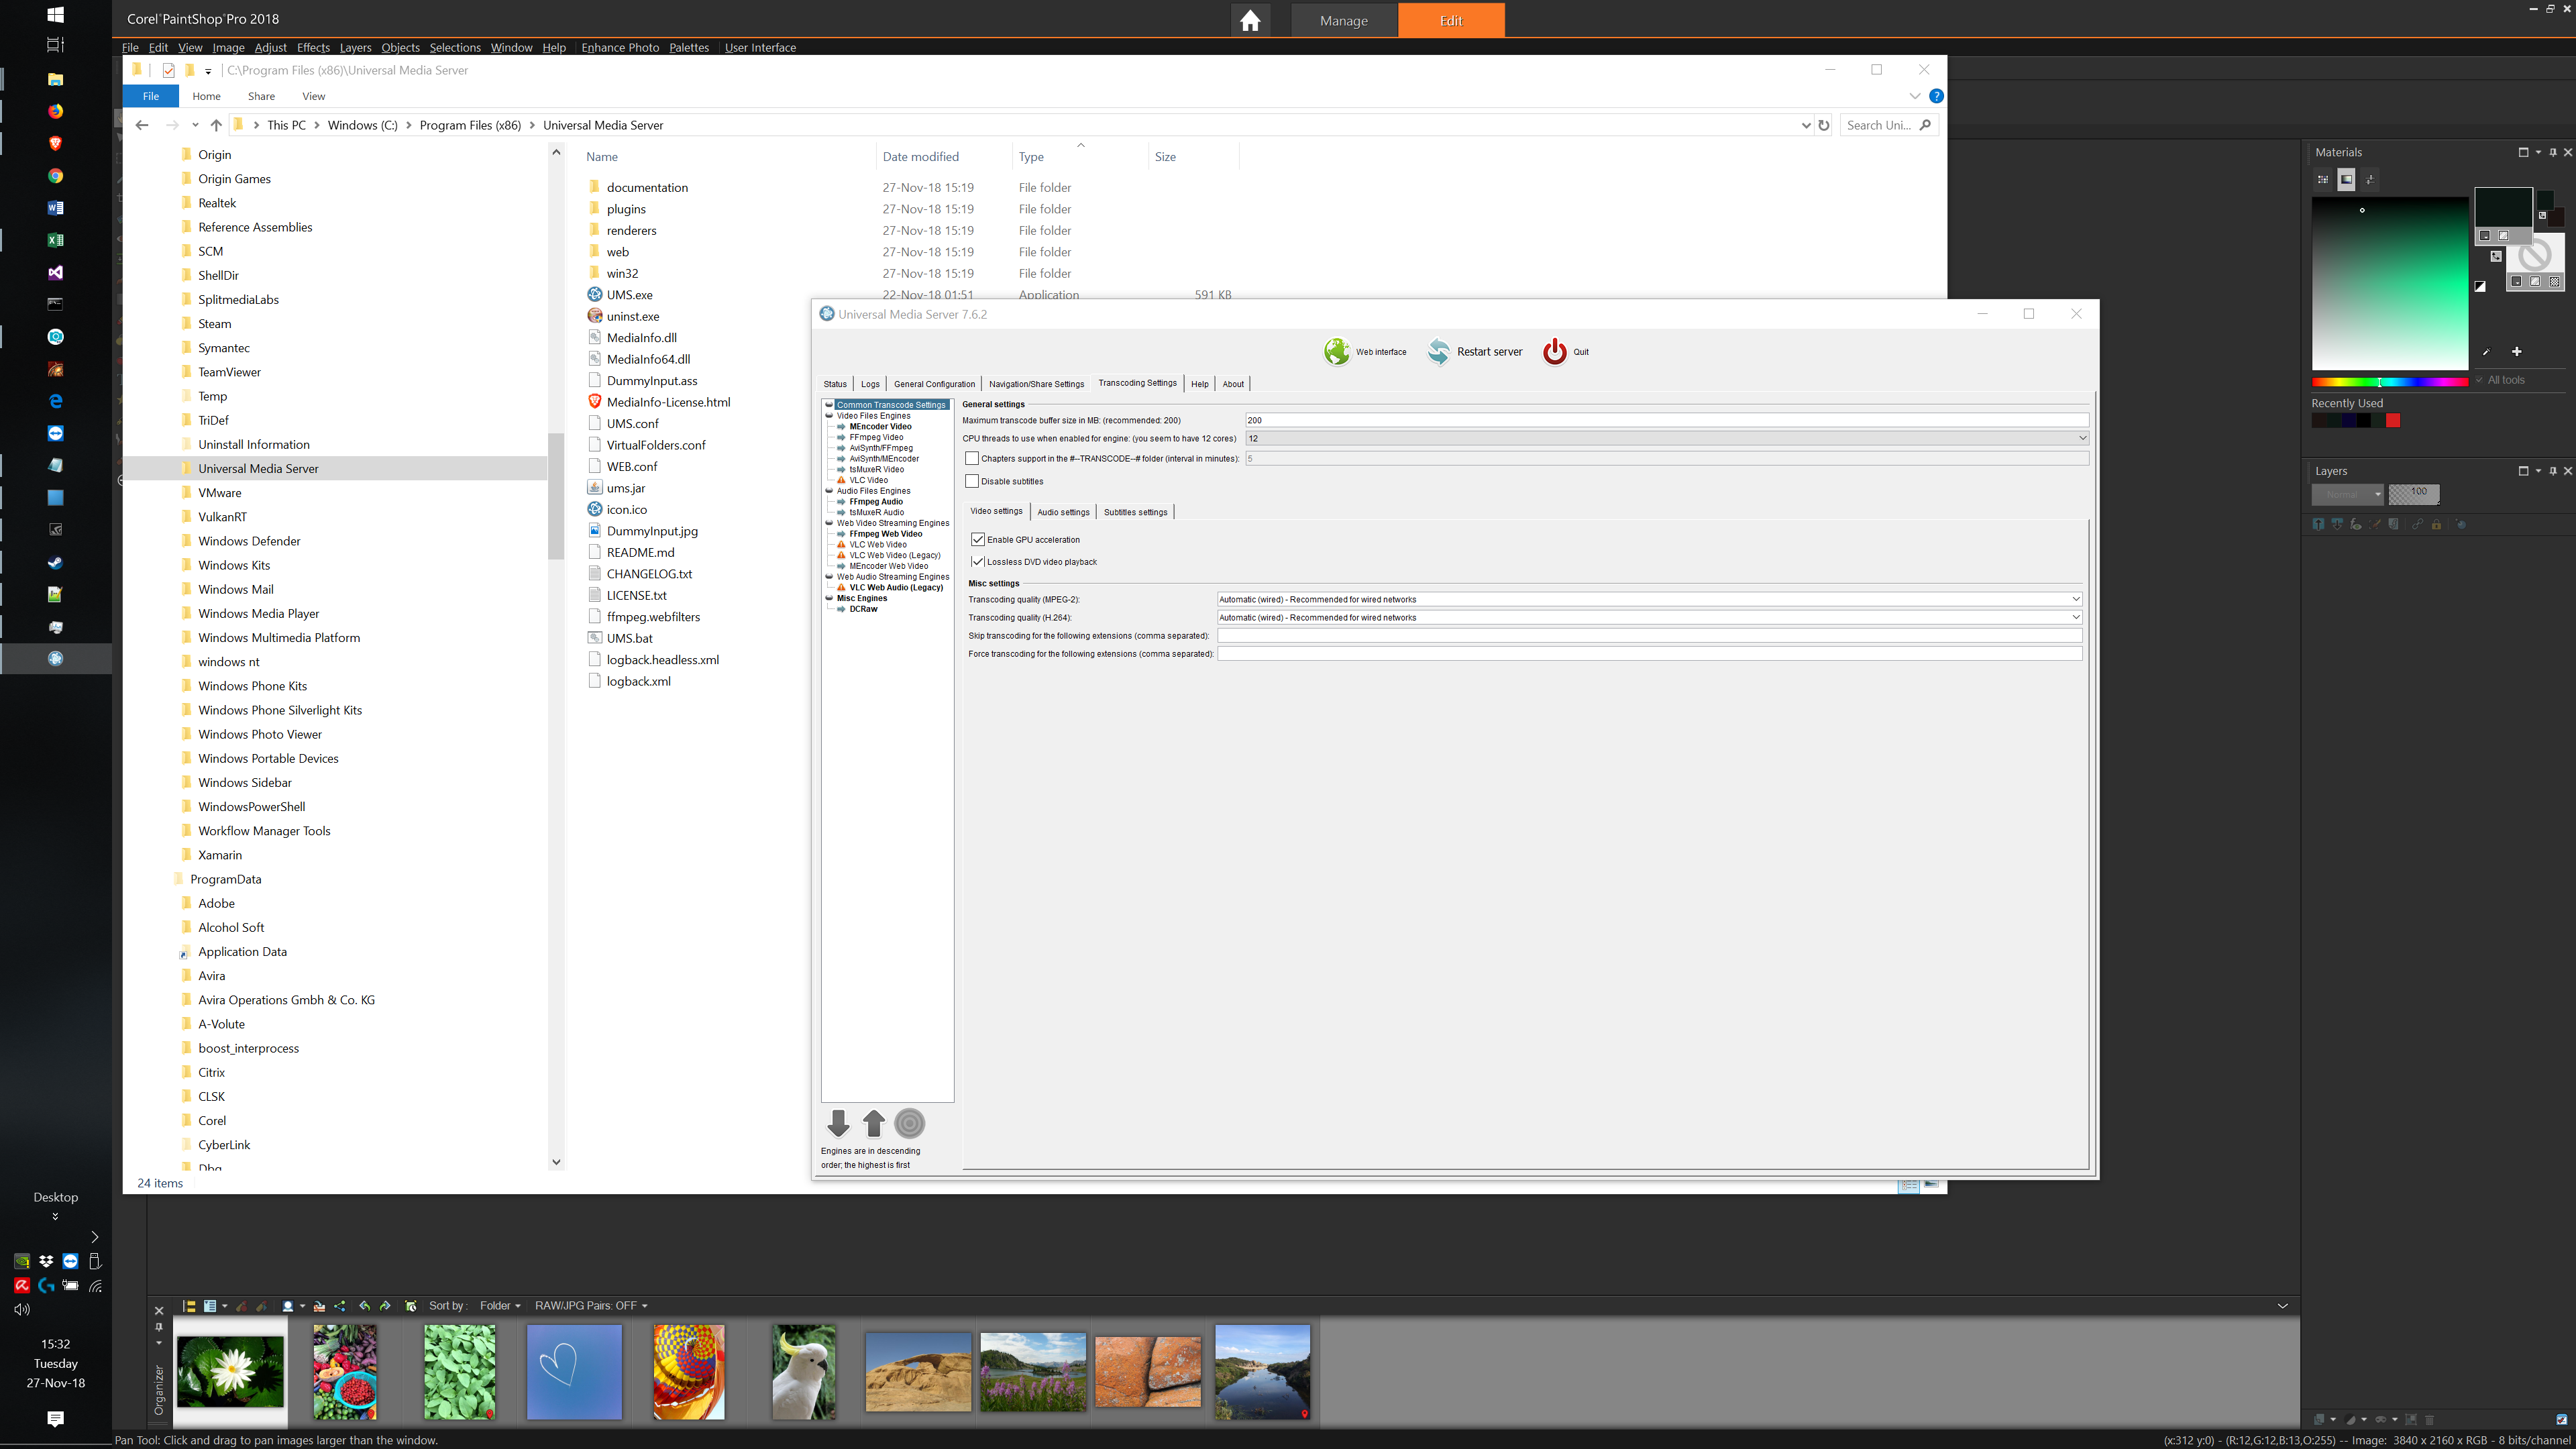This screenshot has width=2576, height=1449.
Task: Toggle Chapters support in TRANSCODE folder checkbox
Action: pyautogui.click(x=972, y=459)
